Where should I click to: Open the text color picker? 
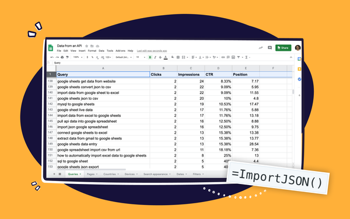166,57
